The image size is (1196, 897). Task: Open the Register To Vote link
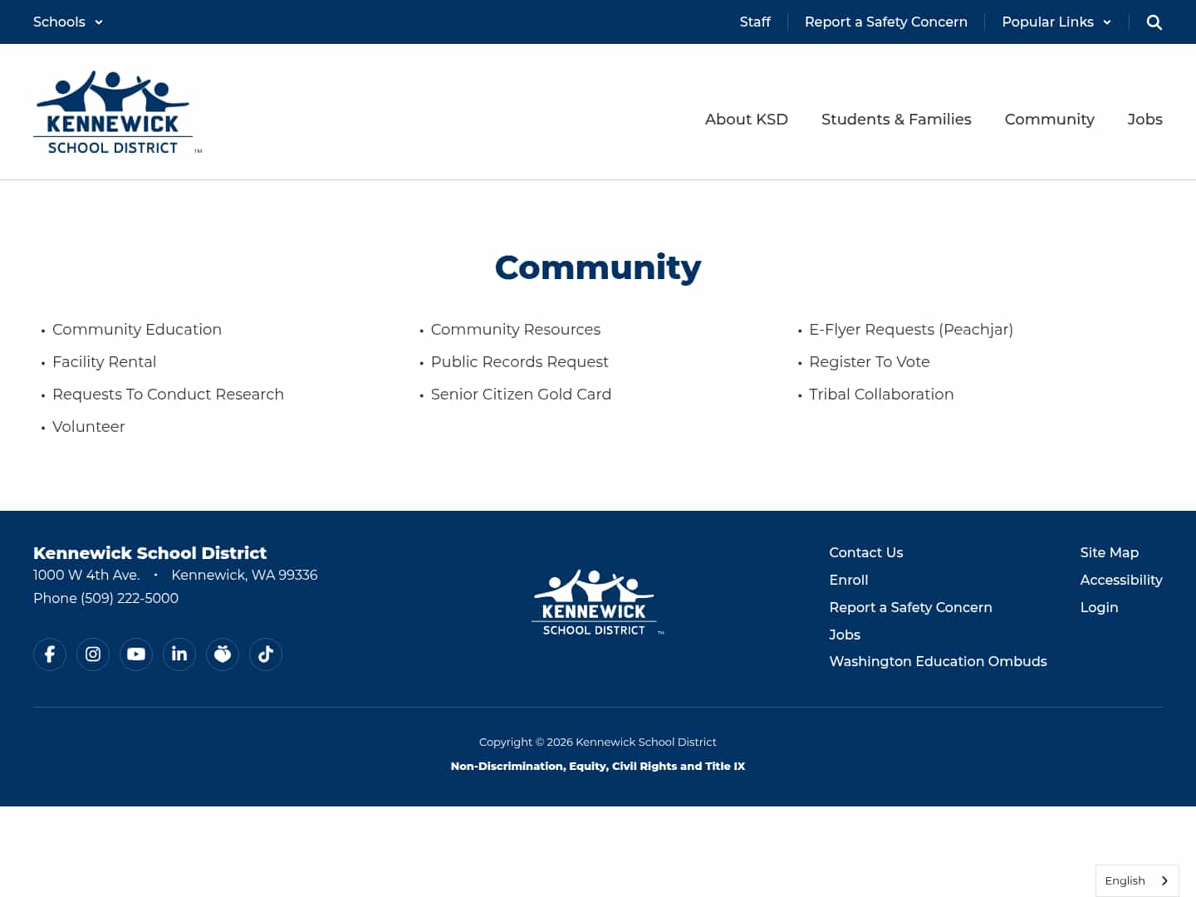(x=870, y=361)
